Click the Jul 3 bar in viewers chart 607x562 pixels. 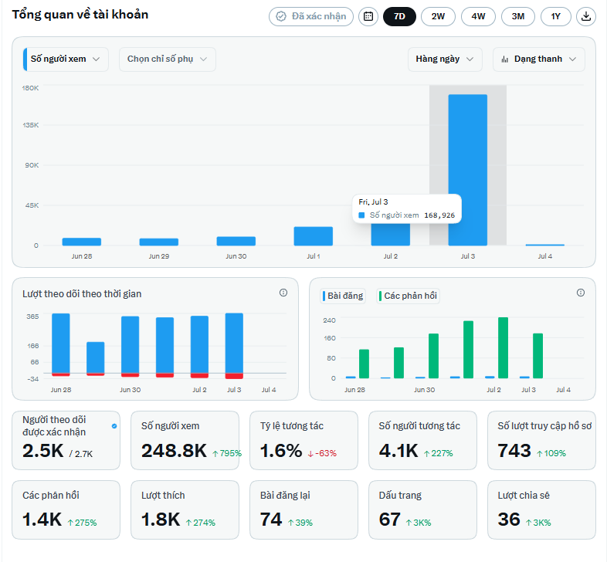click(x=468, y=170)
